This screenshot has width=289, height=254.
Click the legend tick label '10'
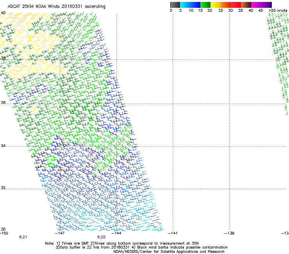[191, 11]
